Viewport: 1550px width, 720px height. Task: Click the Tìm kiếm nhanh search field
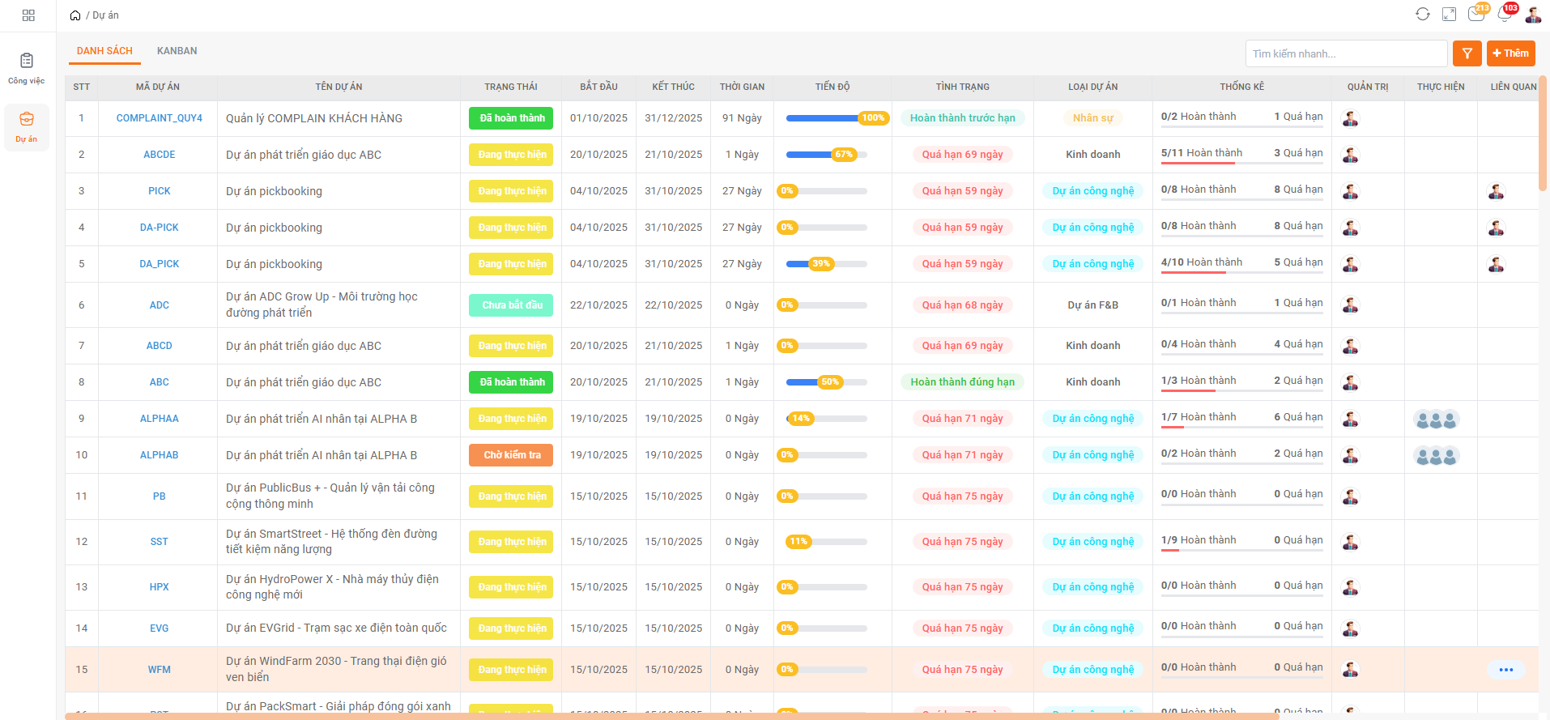(x=1345, y=53)
